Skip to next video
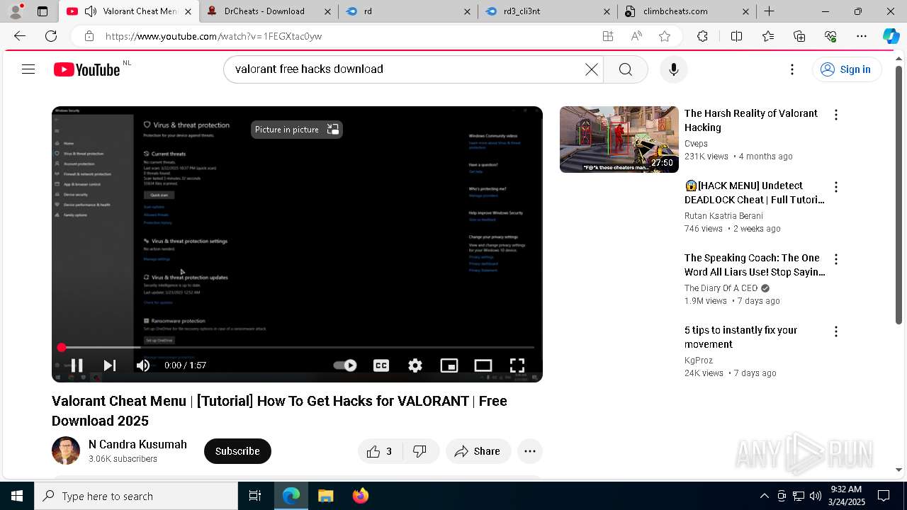907x510 pixels. coord(109,365)
